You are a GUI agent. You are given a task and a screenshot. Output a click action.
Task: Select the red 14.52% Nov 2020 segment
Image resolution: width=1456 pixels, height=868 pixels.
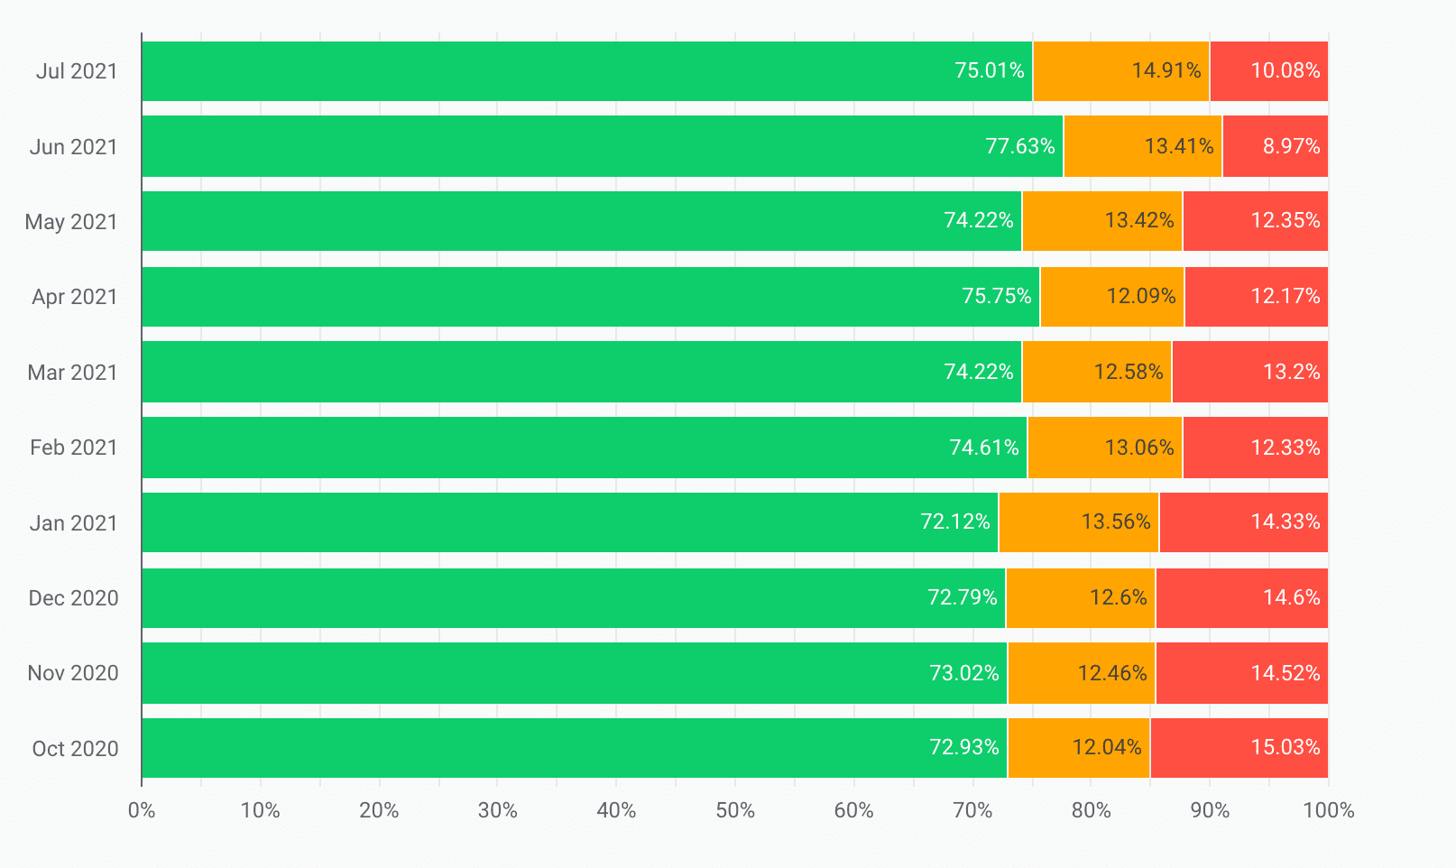pos(1241,673)
